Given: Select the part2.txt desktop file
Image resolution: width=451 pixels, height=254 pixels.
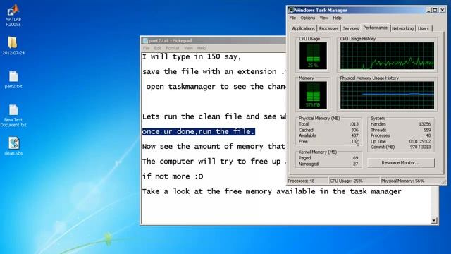Looking at the screenshot, I should tap(13, 80).
